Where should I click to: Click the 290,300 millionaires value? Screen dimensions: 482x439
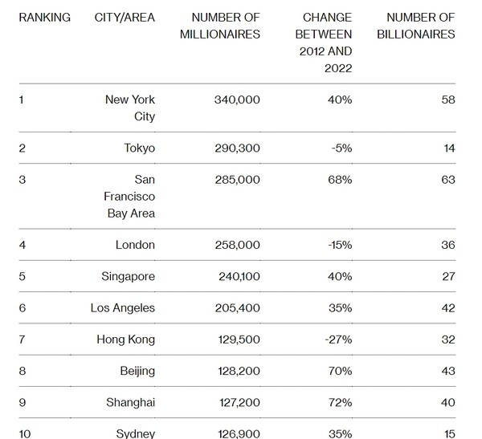(237, 148)
